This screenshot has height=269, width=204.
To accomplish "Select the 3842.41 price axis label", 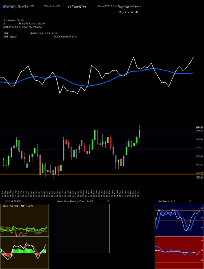I will (200, 165).
